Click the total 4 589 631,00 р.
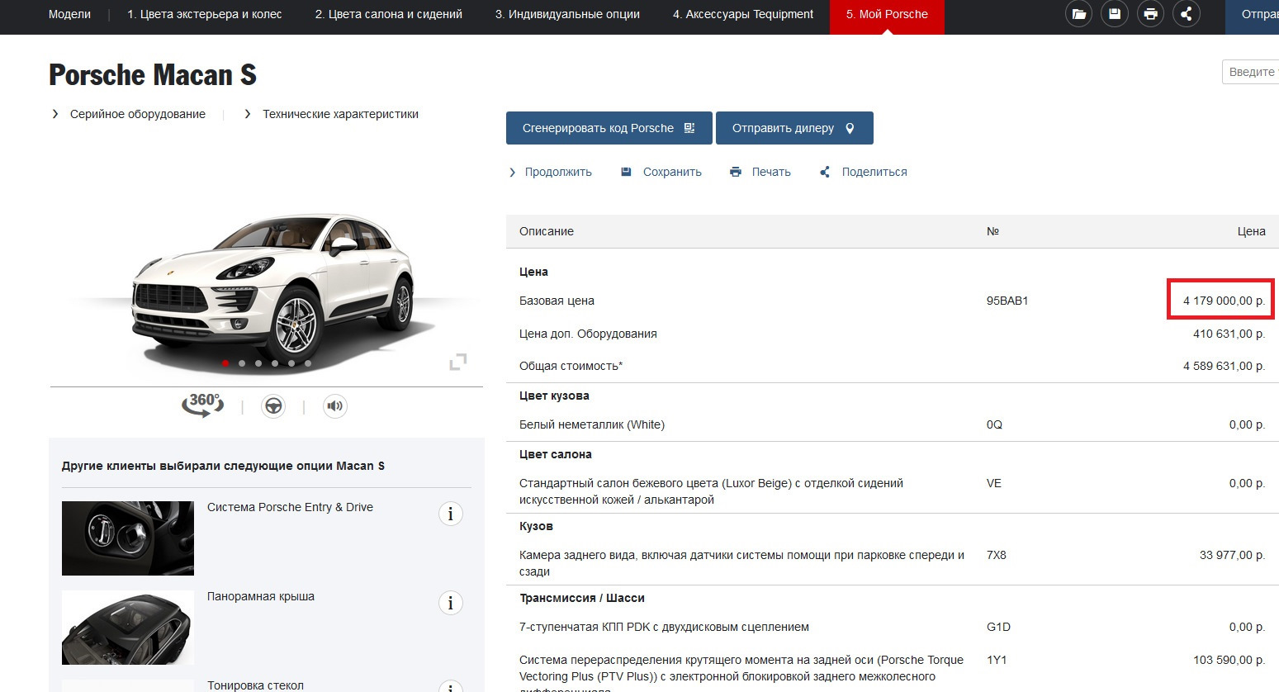The height and width of the screenshot is (692, 1279). point(1224,366)
